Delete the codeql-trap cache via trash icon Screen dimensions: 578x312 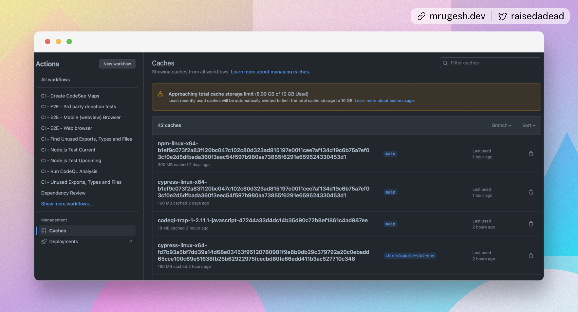click(x=531, y=224)
